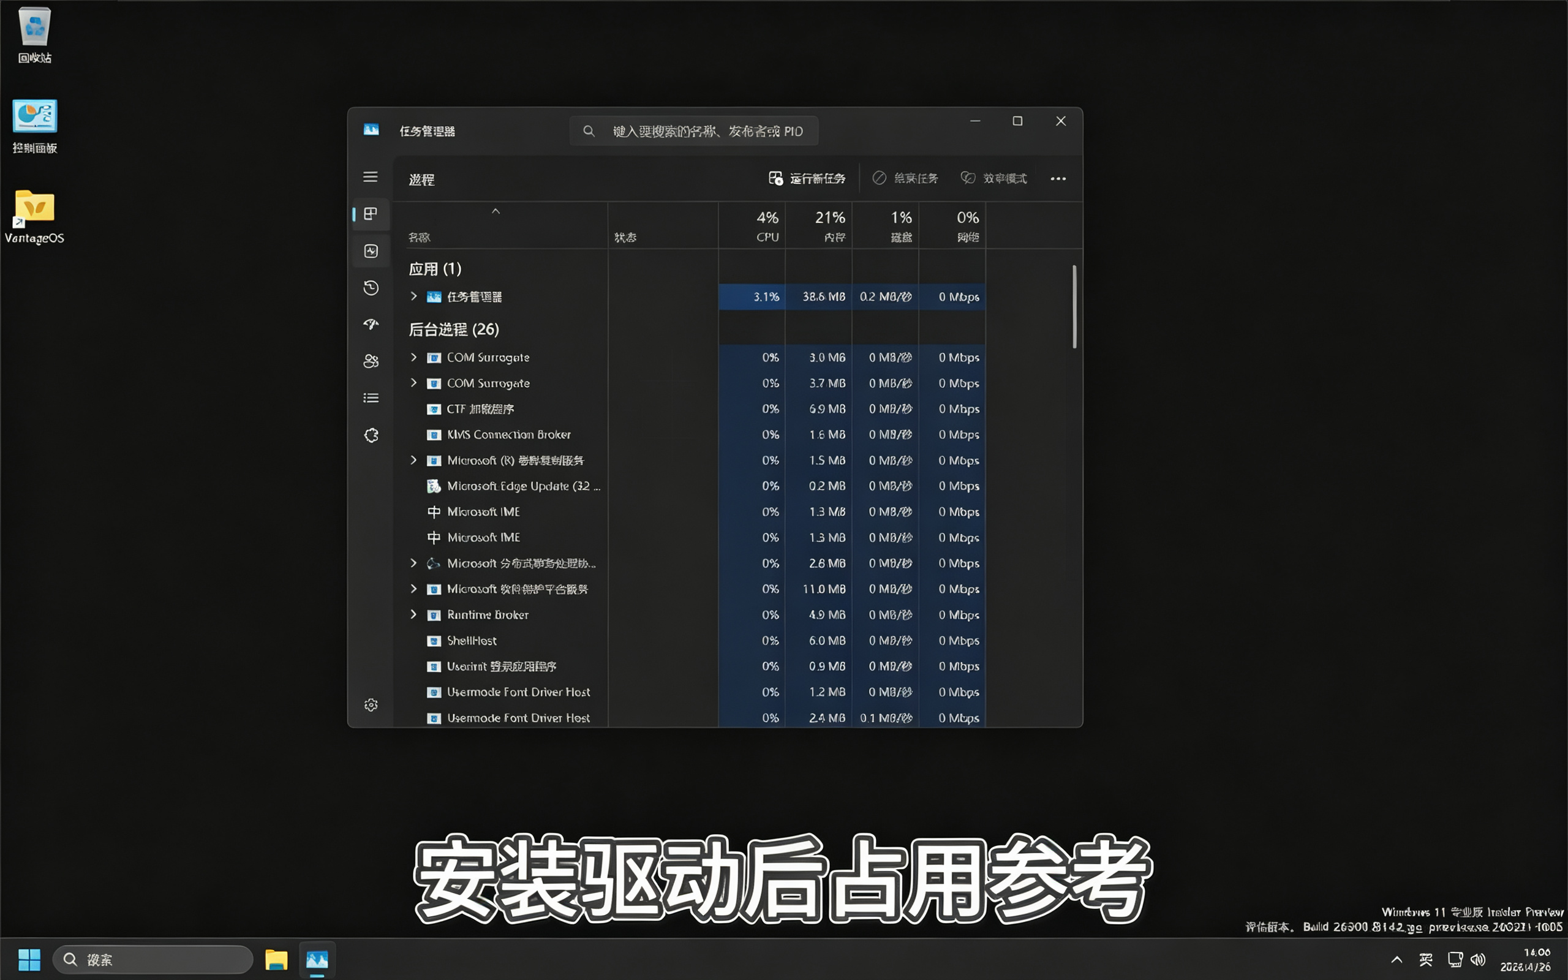Image resolution: width=1568 pixels, height=980 pixels.
Task: Open App history from the sidebar
Action: click(371, 288)
